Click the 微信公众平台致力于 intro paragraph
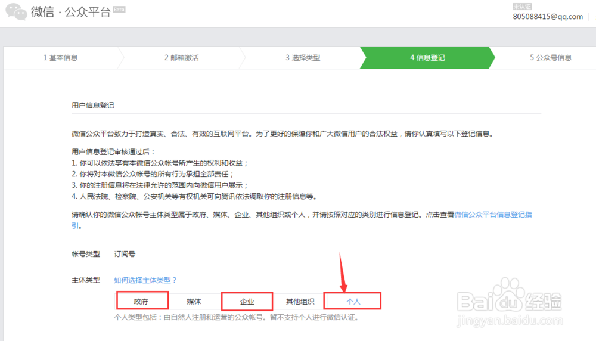This screenshot has width=596, height=341. (283, 134)
